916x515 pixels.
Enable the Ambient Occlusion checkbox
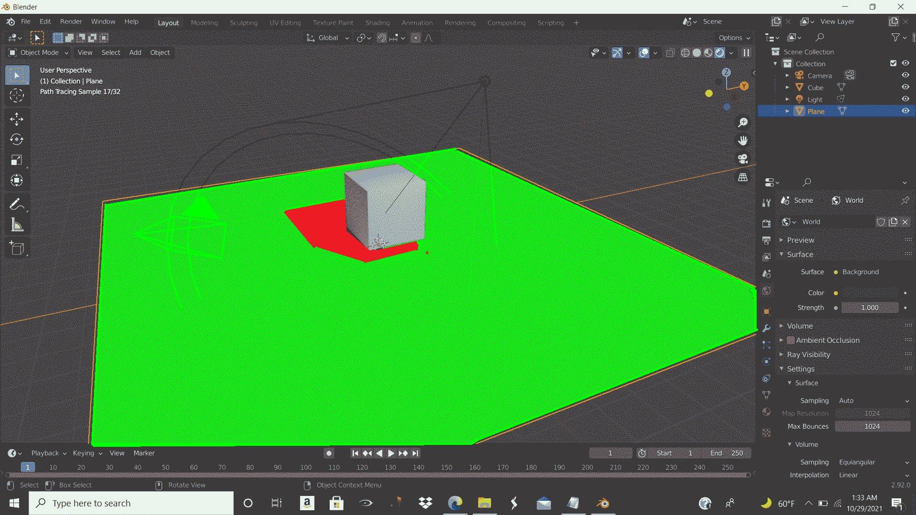click(791, 340)
